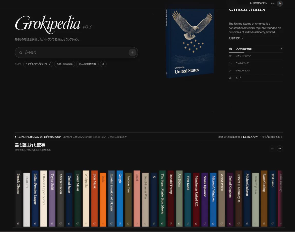Open the United States book spine
Image resolution: width=295 pixels, height=232 pixels.
[69, 199]
